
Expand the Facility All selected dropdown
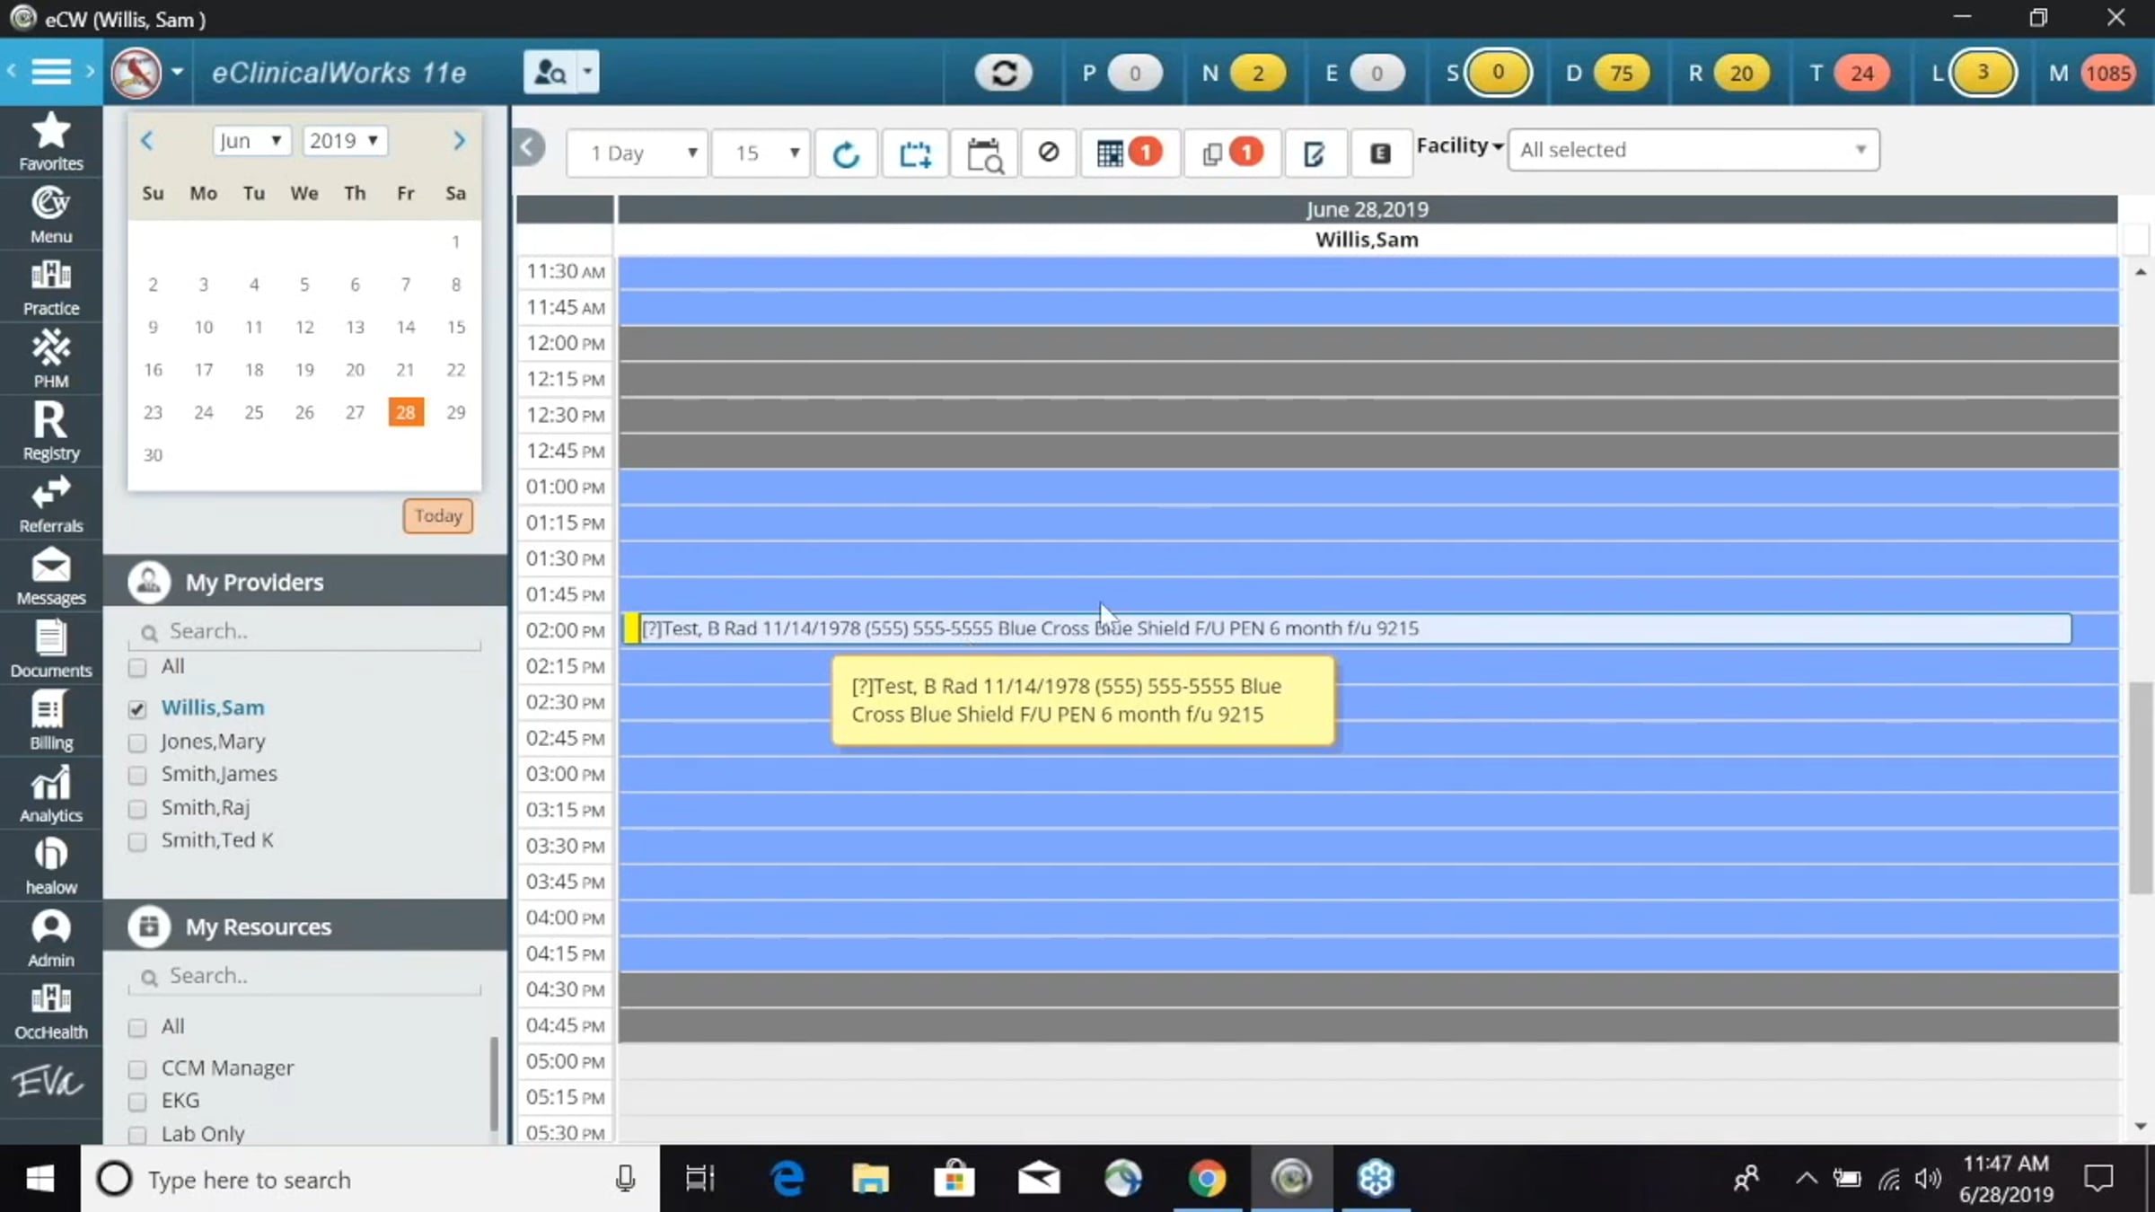(1693, 150)
